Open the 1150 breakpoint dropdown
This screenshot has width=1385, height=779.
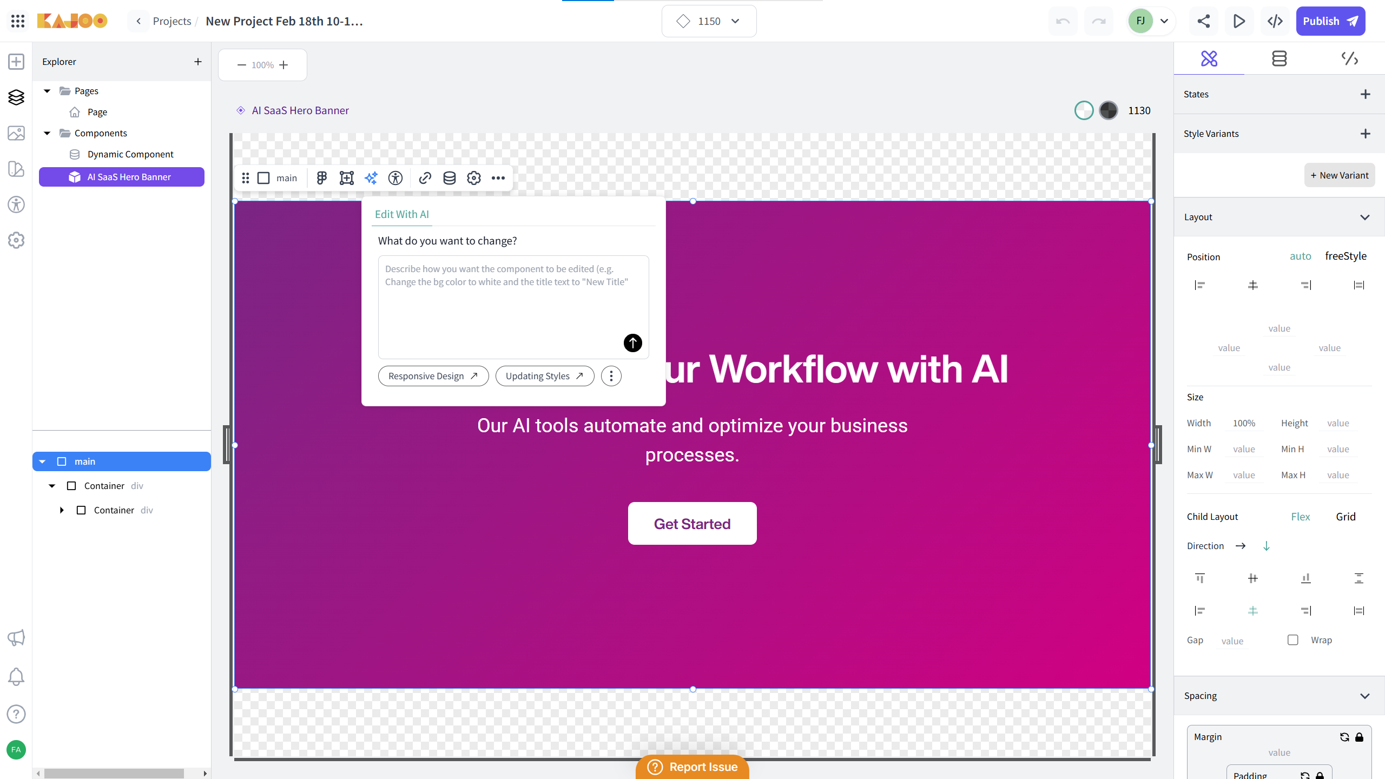709,21
